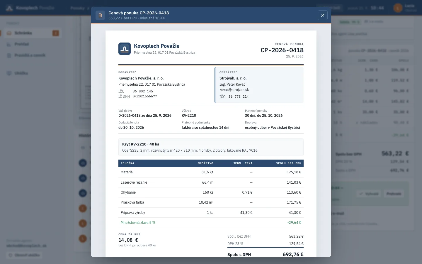Click the Príprava výroby quantity 1 ks

[210, 213]
